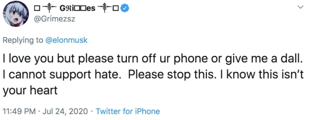Viewport: 310px width, 120px height.
Task: Click the ornate dagger symbol right of Grimes
Action: pyautogui.click(x=104, y=9)
